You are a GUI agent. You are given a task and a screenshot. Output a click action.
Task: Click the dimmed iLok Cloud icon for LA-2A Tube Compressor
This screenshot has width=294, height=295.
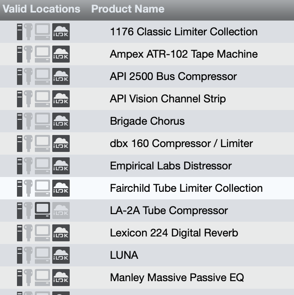point(61,211)
